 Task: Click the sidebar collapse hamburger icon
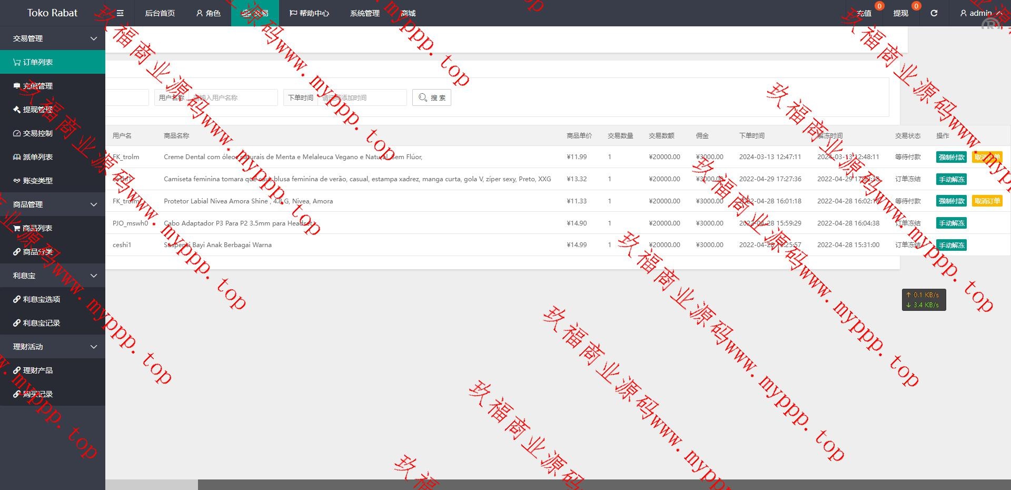tap(120, 13)
